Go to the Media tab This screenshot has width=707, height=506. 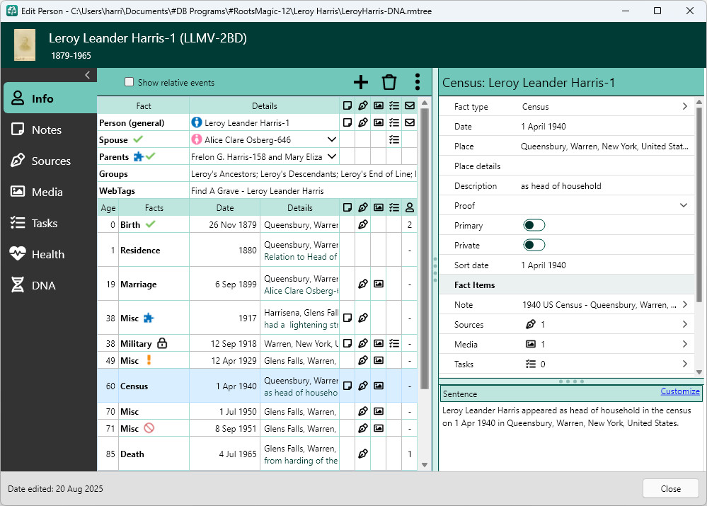pos(49,192)
